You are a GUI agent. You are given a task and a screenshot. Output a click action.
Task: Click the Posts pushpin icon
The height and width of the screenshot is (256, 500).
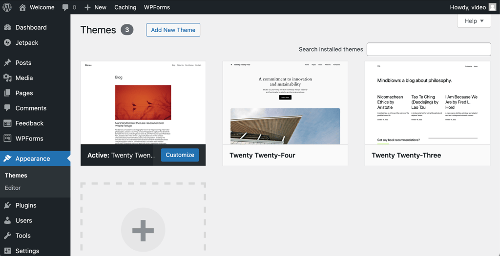(x=7, y=63)
